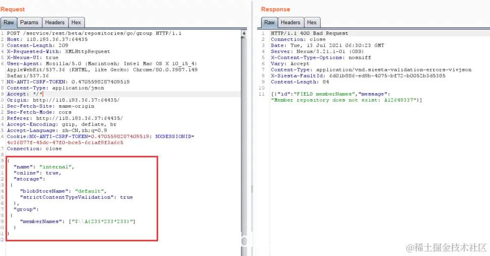Click the User-Agent header line

[x=102, y=64]
